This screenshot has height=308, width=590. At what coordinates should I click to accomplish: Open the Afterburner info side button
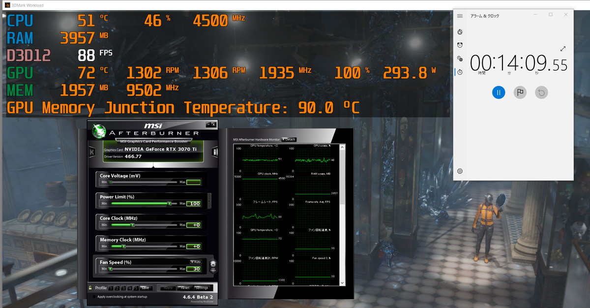[x=215, y=152]
